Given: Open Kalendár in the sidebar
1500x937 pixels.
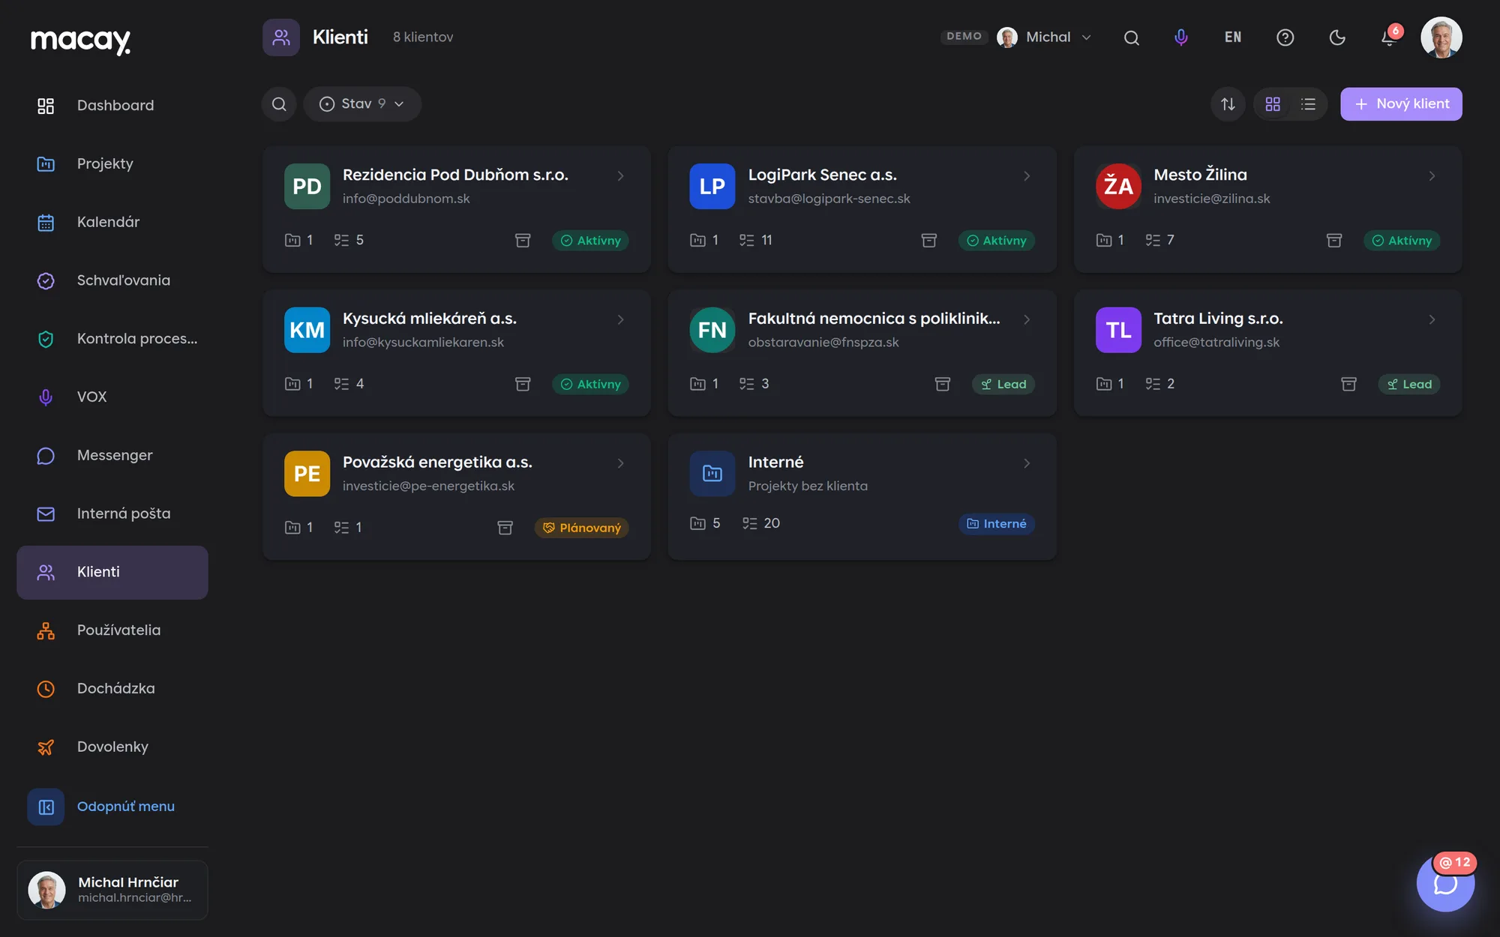Looking at the screenshot, I should (112, 223).
